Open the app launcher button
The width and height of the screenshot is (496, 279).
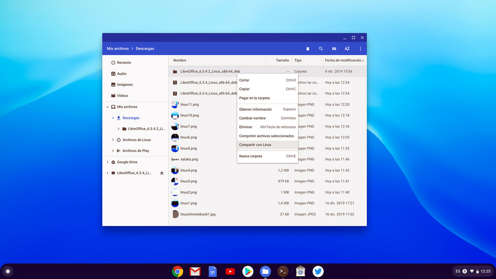click(x=8, y=271)
